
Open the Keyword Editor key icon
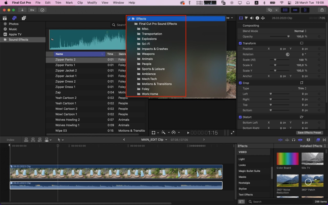pyautogui.click(x=32, y=10)
